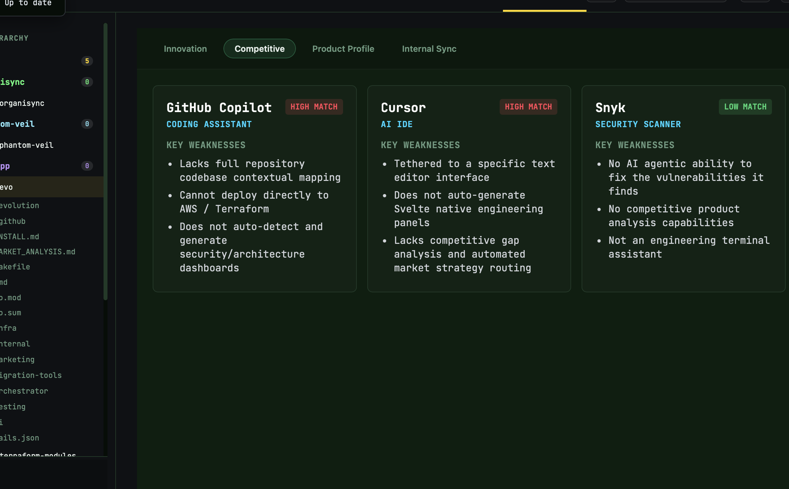This screenshot has width=789, height=489.
Task: Click the Svelte native engineering panels bullet
Action: coord(469,209)
